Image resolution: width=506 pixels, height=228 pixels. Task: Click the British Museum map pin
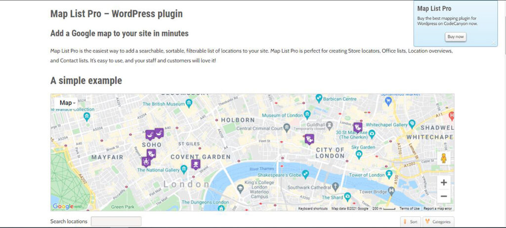[x=189, y=103]
